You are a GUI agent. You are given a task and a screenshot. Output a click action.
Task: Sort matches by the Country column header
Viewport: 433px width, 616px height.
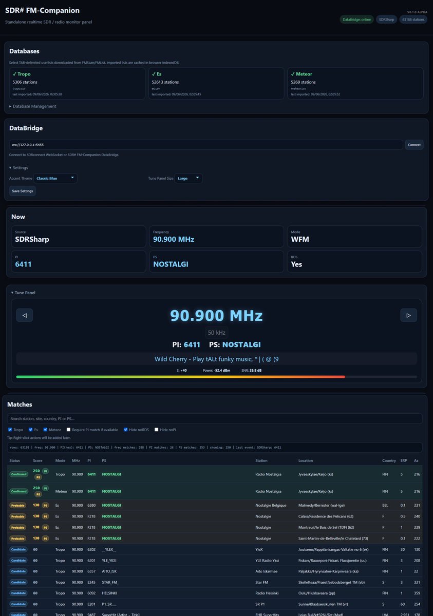389,460
